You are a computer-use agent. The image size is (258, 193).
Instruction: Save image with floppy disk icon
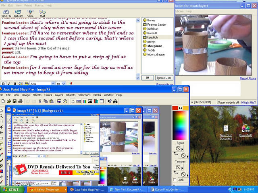tap(15, 101)
